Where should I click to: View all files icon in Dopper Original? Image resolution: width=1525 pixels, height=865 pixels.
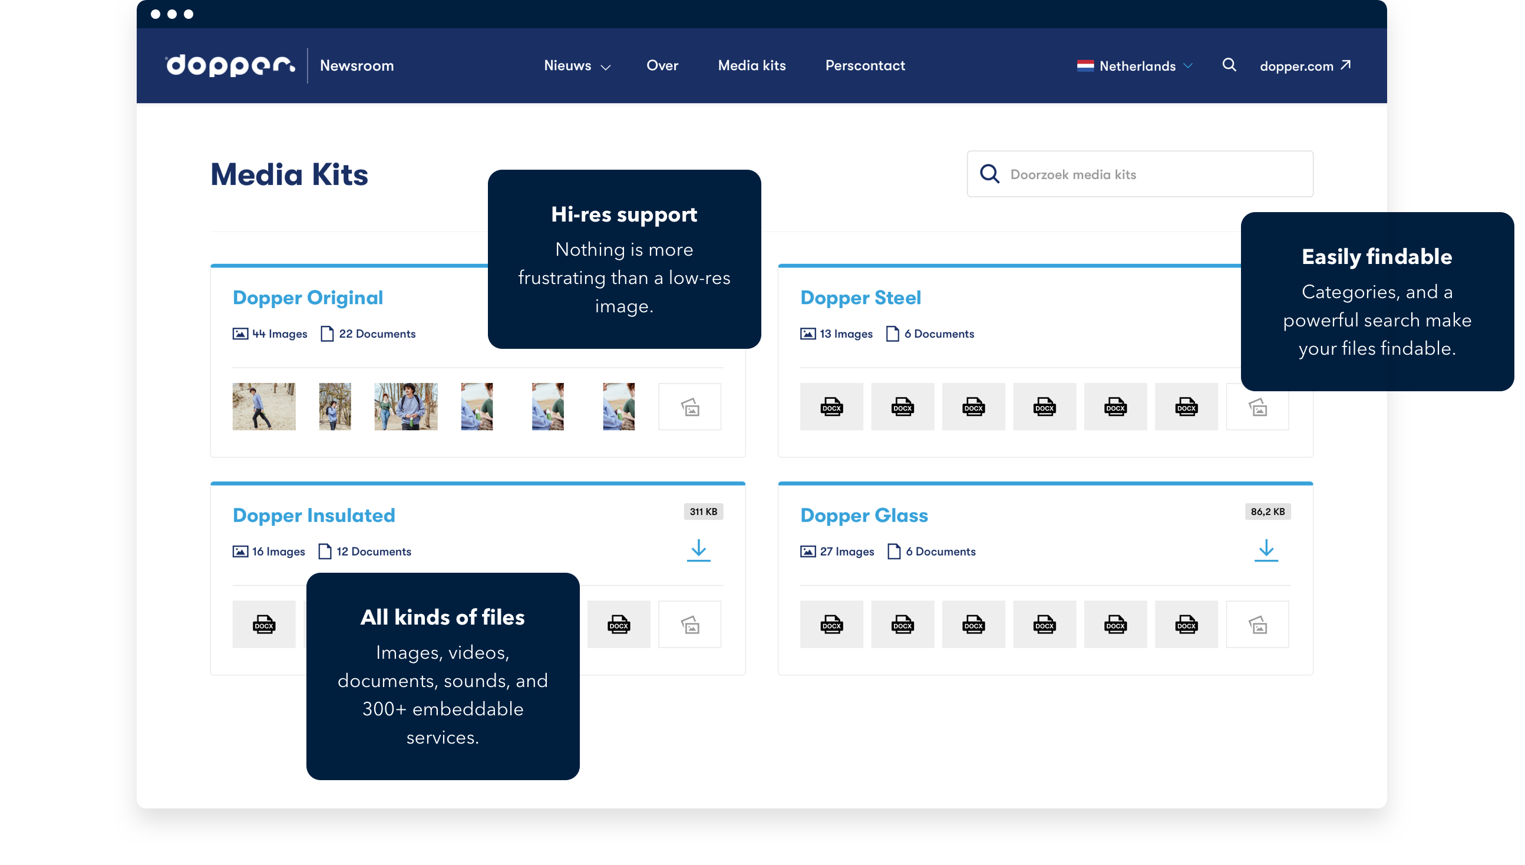(x=689, y=407)
